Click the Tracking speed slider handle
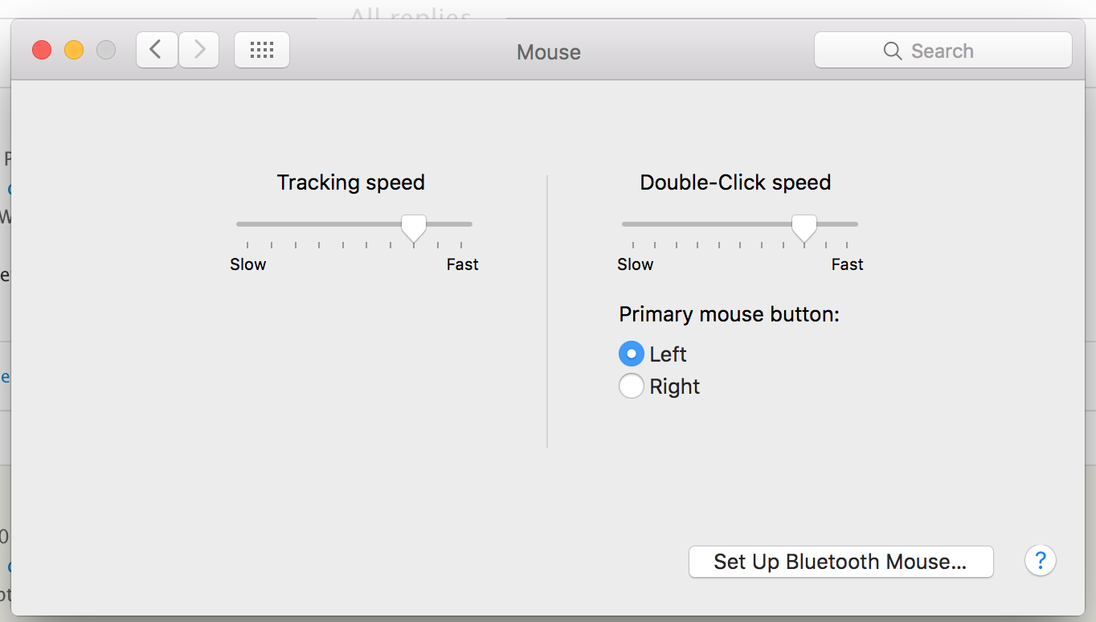 (x=414, y=227)
